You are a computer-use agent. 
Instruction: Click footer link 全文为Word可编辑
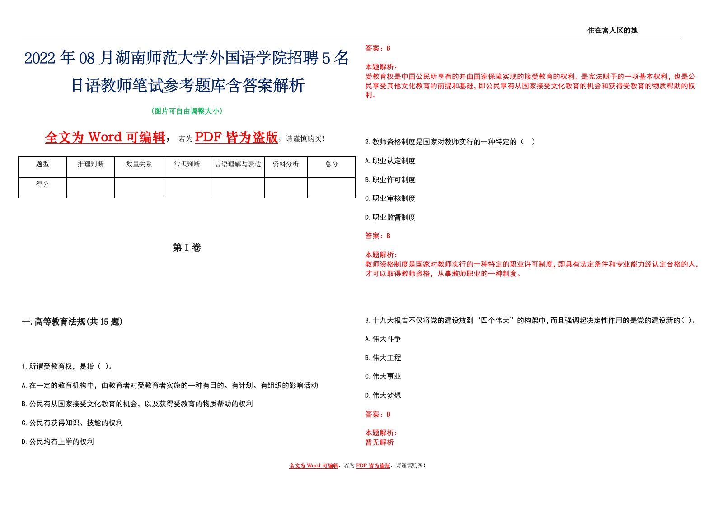coord(314,465)
